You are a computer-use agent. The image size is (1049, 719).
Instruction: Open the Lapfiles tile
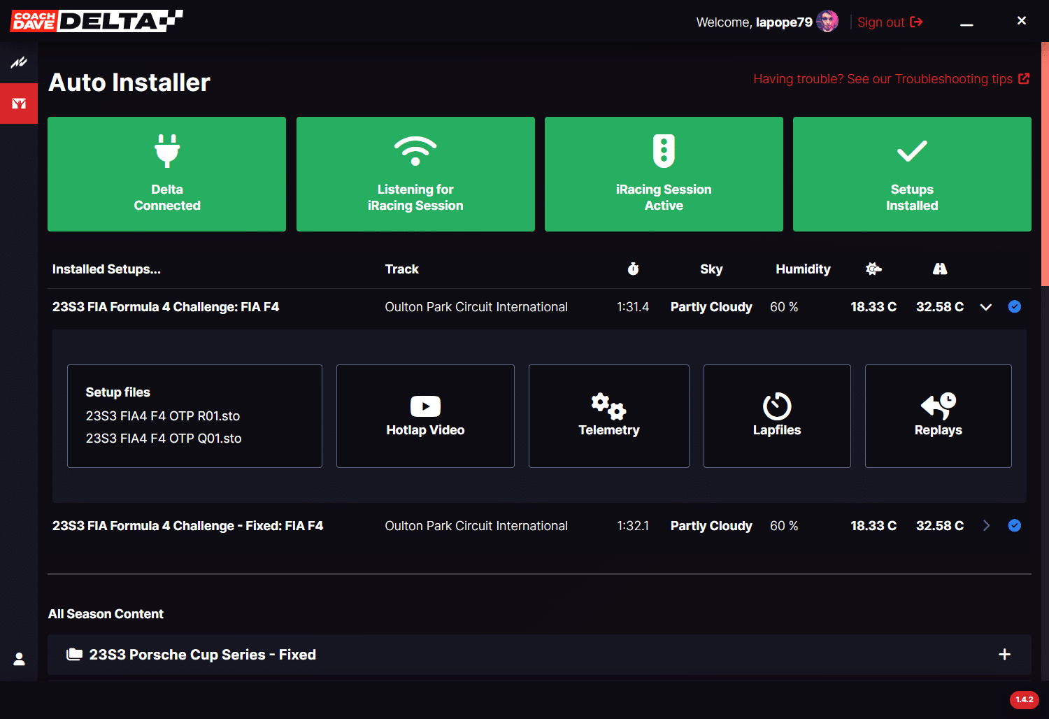(777, 416)
